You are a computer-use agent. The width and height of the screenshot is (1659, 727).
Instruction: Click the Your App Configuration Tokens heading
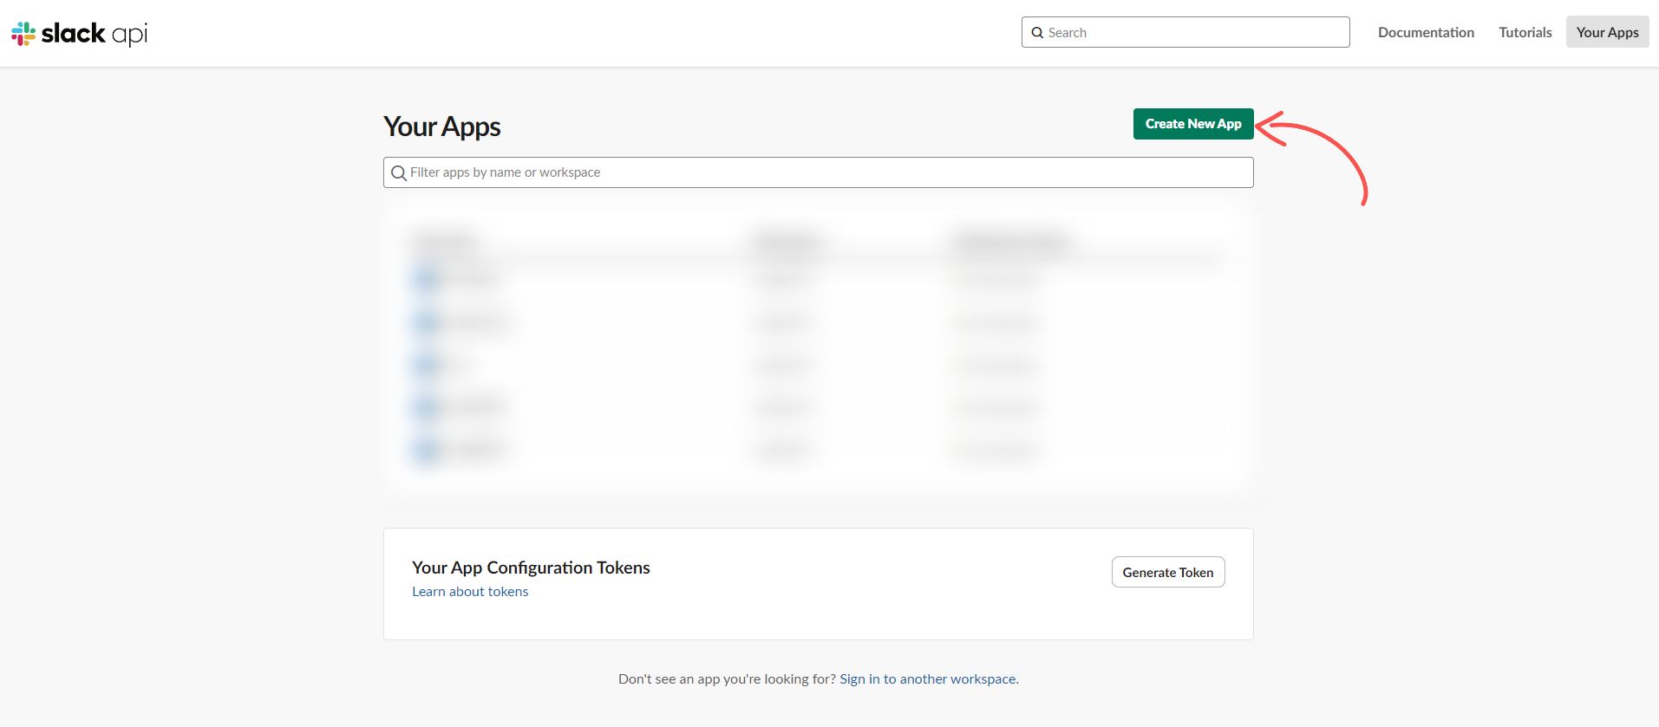pos(531,568)
